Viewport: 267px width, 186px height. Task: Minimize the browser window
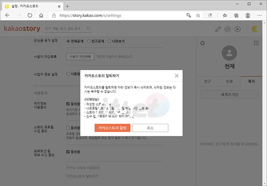(x=237, y=4)
